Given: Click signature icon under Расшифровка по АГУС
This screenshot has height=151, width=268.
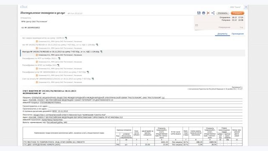Looking at the screenshot, I should [36, 69].
